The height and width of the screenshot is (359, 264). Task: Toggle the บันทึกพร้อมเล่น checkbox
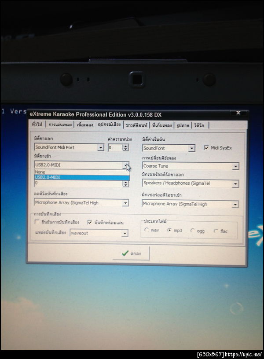click(89, 222)
